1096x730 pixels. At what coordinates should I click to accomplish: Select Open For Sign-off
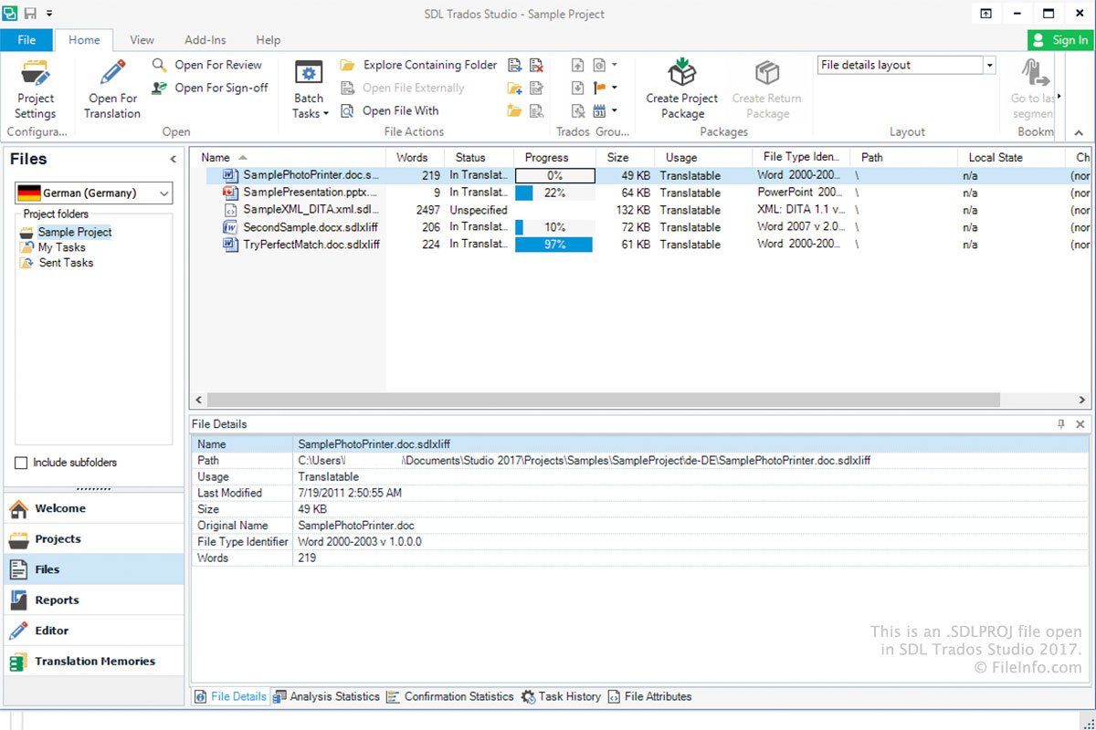210,88
